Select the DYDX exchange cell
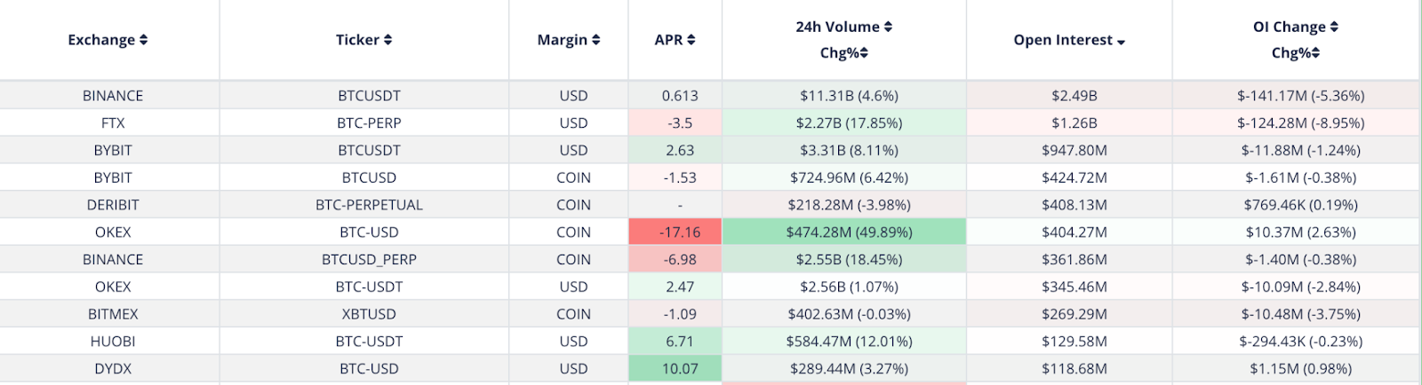This screenshot has height=385, width=1422. tap(113, 369)
